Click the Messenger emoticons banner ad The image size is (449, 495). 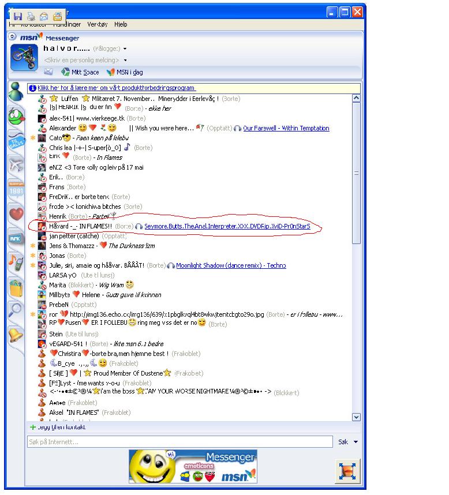(x=193, y=467)
